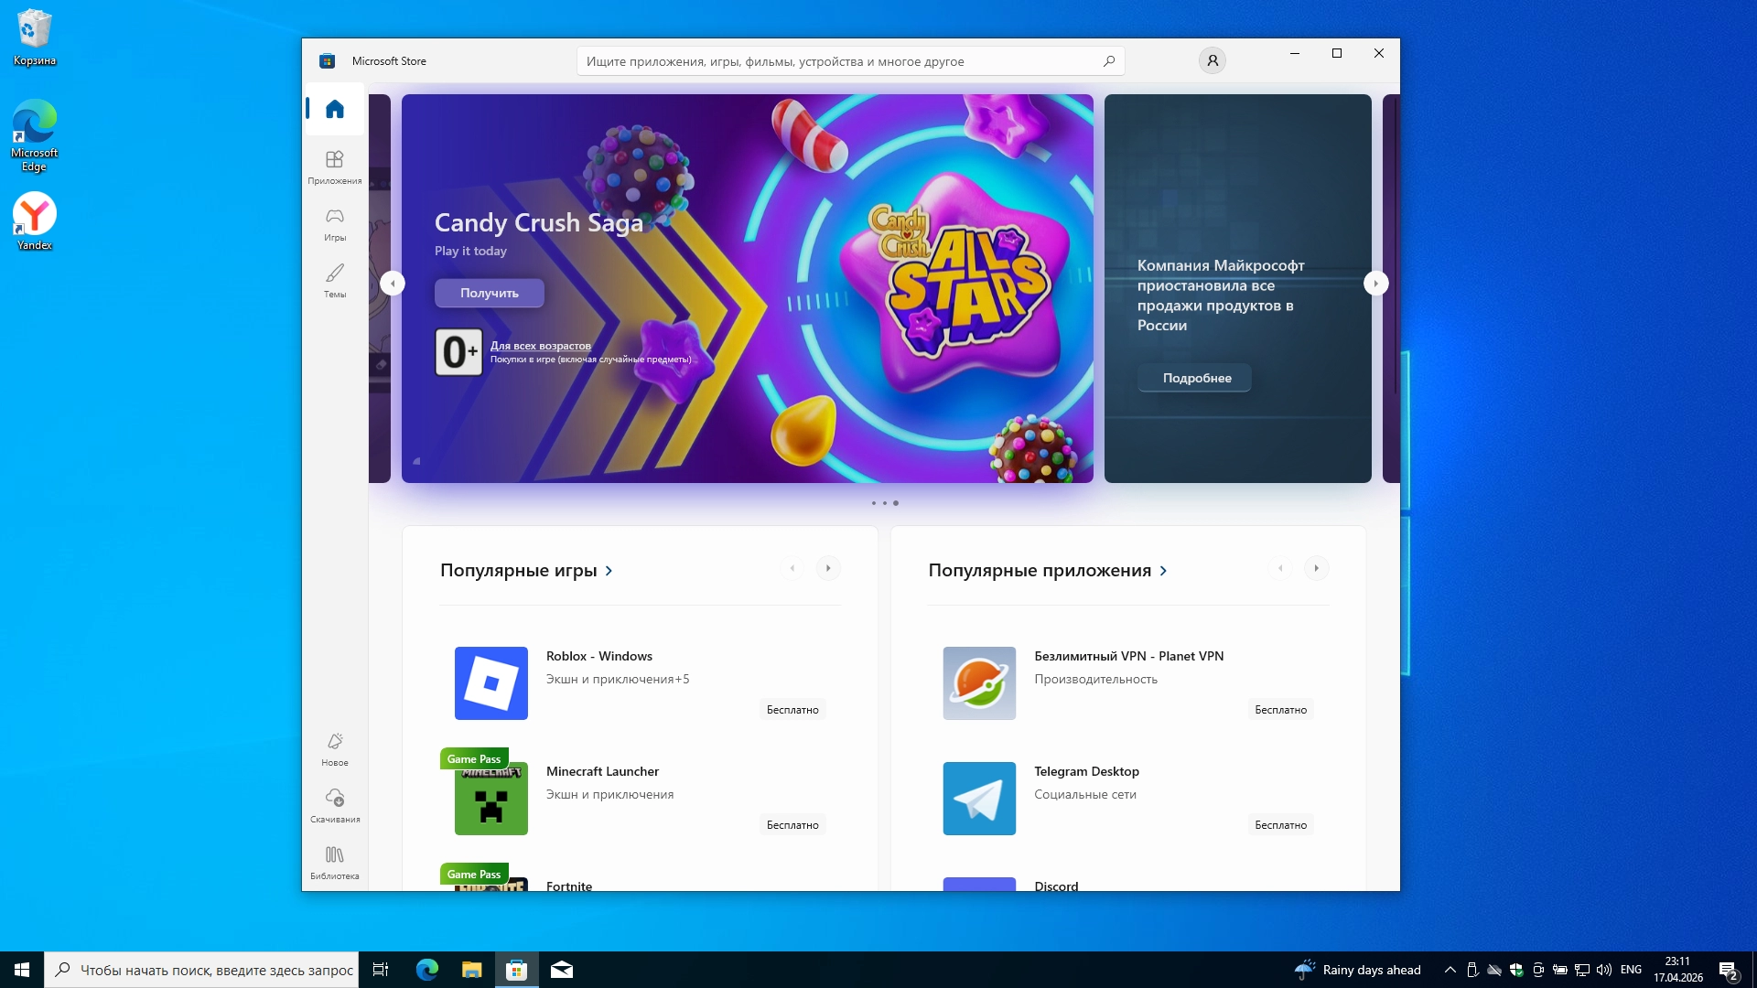
Task: Open the Telegram Desktop app thumbnail
Action: (979, 798)
